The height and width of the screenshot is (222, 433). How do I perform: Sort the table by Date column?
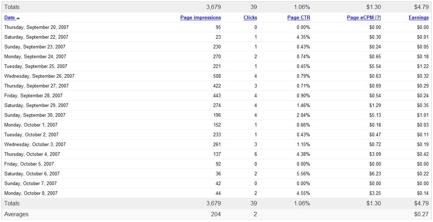tap(10, 18)
